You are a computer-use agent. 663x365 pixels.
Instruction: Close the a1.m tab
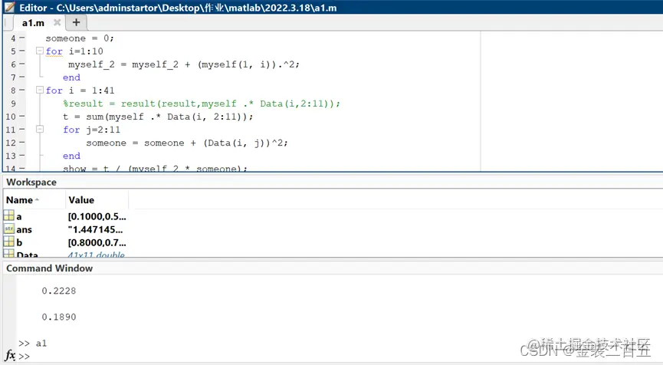[57, 22]
